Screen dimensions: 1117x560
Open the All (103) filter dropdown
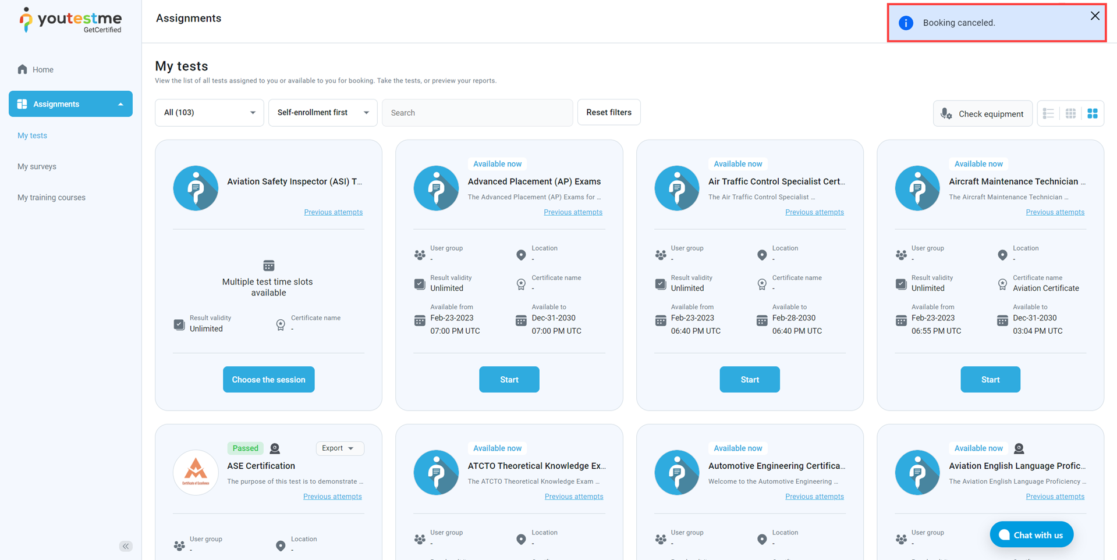(209, 113)
